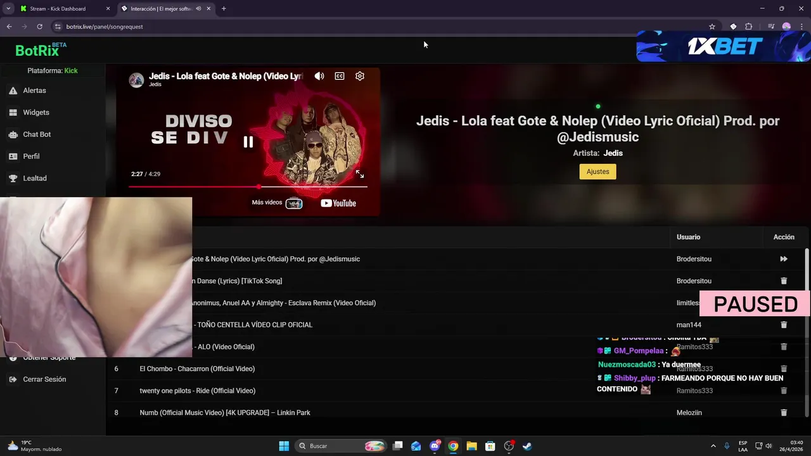
Task: Open the Chrome three-dot menu
Action: (801, 27)
